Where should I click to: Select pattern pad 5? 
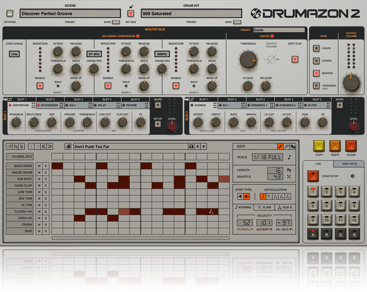313,206
